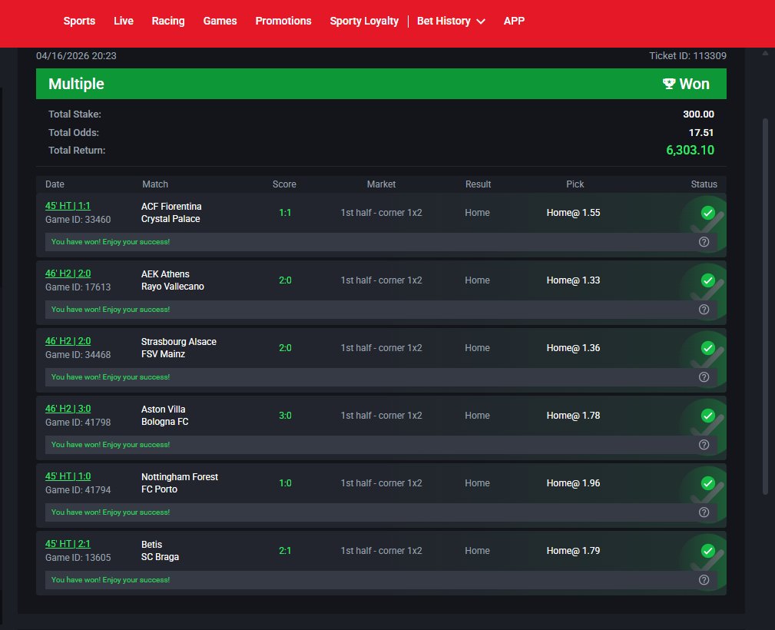Click the Home@ 1.79 pick
This screenshot has height=630, width=775.
coord(573,551)
